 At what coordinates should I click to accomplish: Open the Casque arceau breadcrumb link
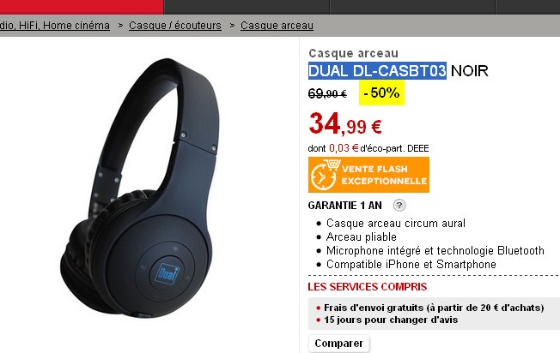[x=277, y=26]
